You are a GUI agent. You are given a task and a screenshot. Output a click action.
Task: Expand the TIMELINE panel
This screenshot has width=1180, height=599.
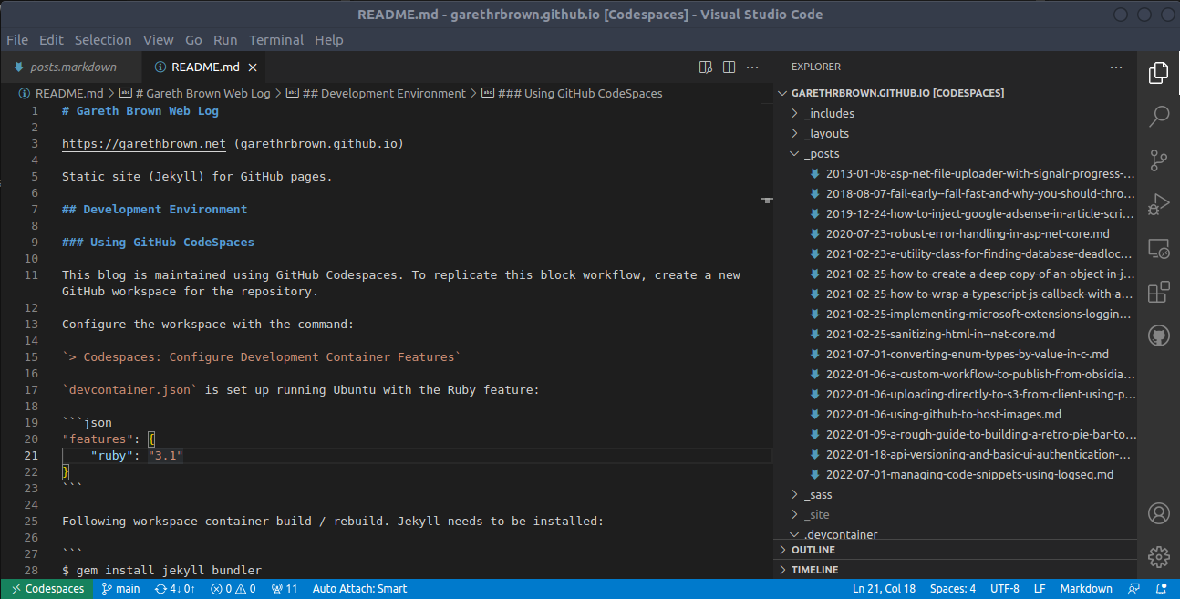(x=955, y=570)
